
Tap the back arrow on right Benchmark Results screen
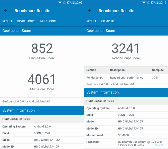[x=90, y=11]
